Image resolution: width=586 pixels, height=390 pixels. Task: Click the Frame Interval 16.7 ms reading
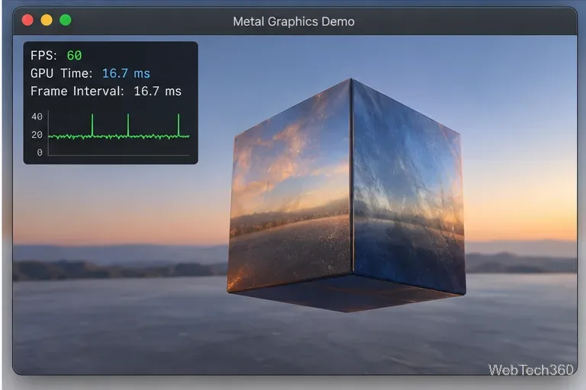[x=157, y=91]
